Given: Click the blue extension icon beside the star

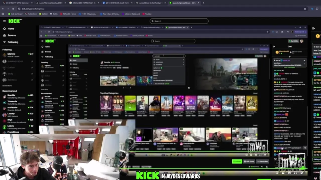Looking at the screenshot, I should tap(312, 9).
